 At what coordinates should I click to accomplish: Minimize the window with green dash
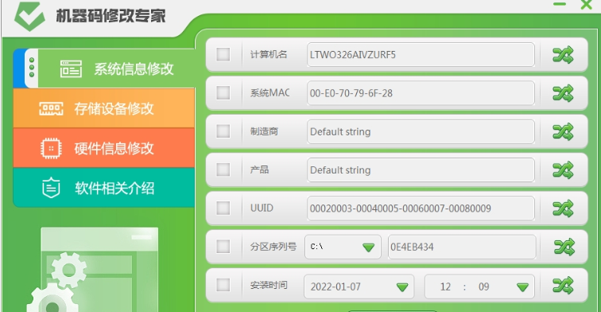tap(560, 4)
